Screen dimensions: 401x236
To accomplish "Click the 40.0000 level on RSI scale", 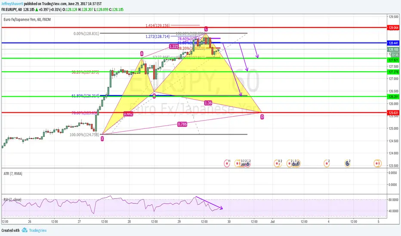I will pos(393,211).
